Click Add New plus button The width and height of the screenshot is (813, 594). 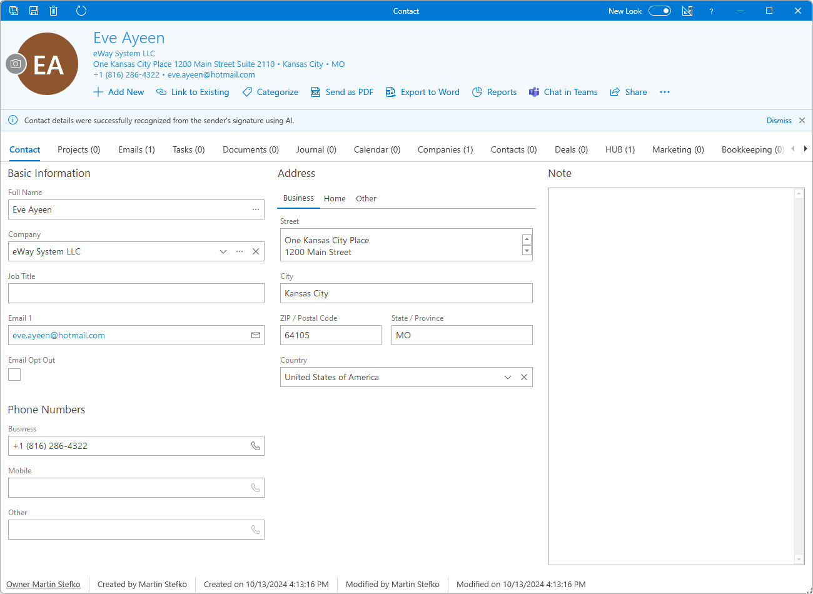click(118, 92)
